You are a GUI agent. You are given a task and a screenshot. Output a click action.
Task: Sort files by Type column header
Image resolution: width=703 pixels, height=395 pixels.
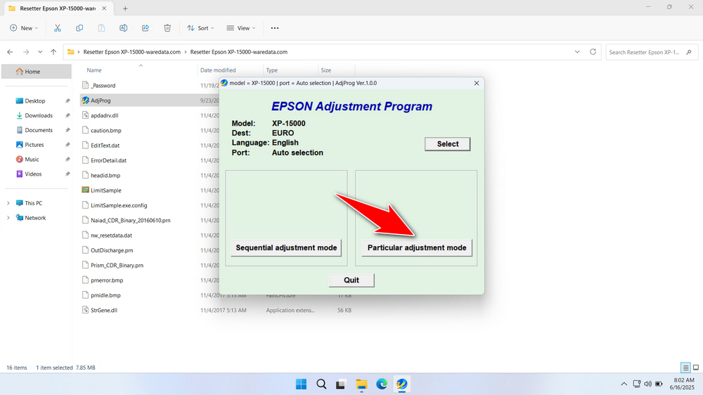[x=271, y=70]
